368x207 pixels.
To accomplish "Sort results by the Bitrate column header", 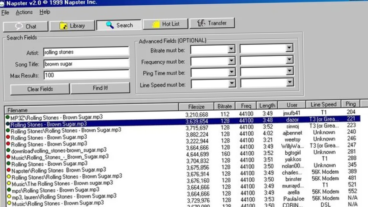I will pos(224,106).
